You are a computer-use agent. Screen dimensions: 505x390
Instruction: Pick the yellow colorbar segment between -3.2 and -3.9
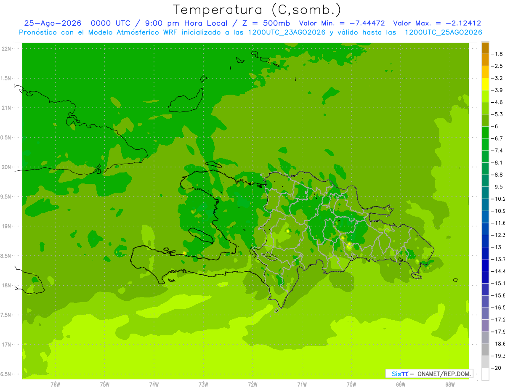click(485, 84)
